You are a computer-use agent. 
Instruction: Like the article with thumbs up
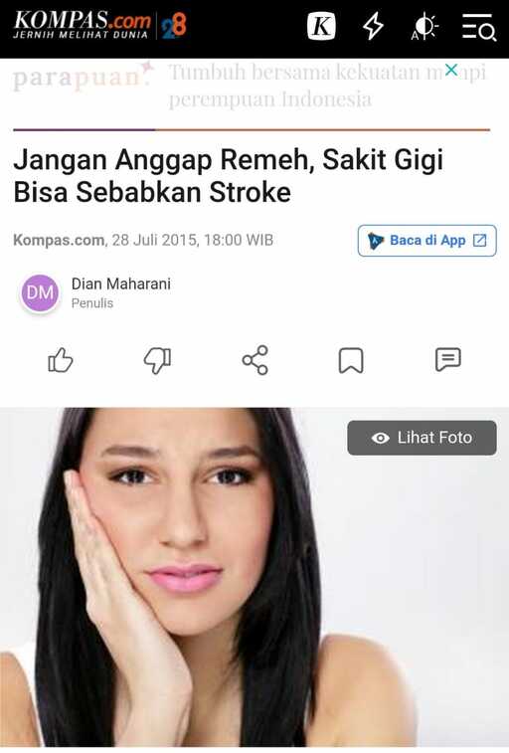pos(61,360)
